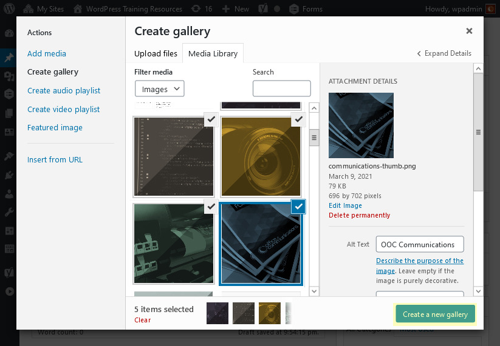
Task: Switch to Media Library tab
Action: 213,53
